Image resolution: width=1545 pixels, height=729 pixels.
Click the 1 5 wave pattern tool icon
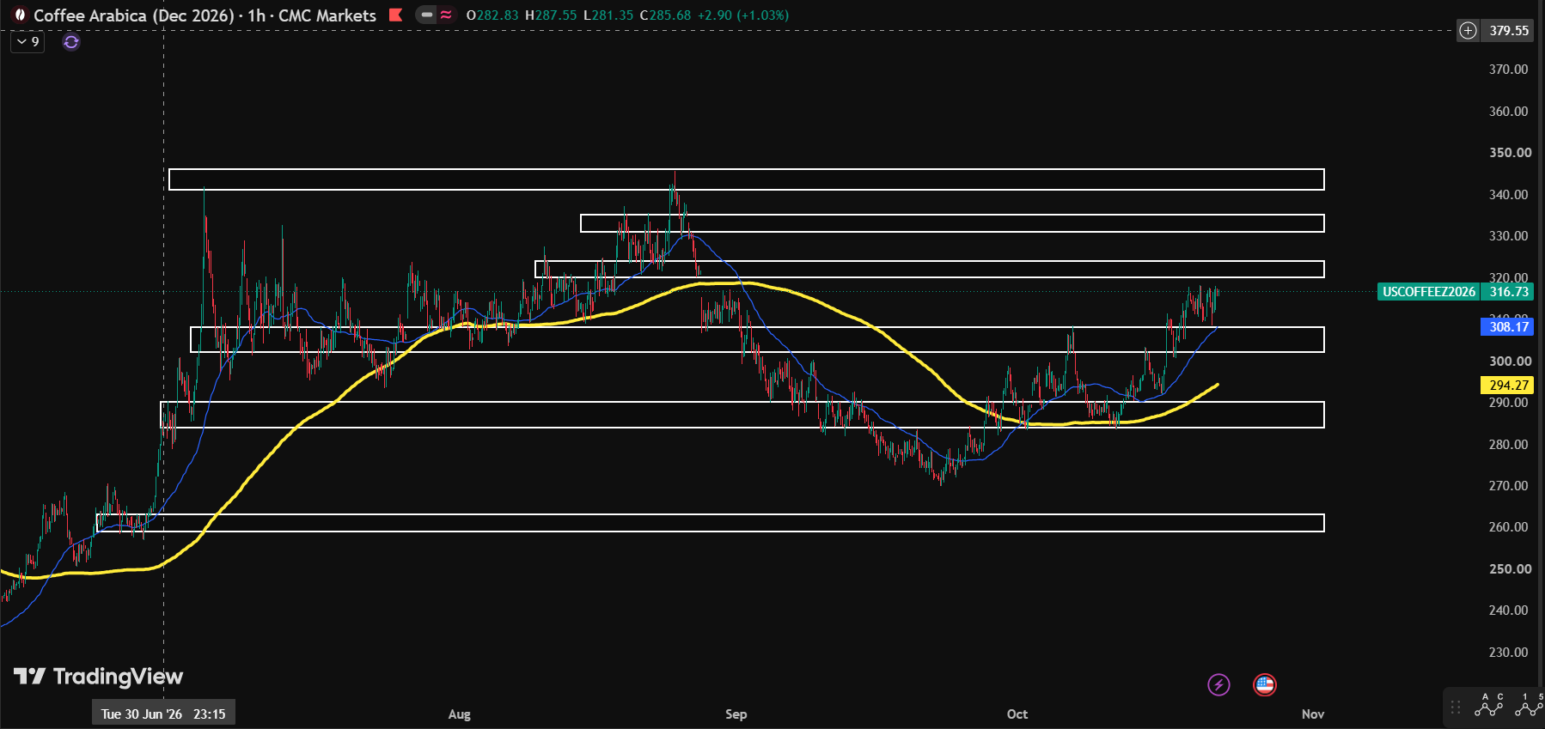1530,705
